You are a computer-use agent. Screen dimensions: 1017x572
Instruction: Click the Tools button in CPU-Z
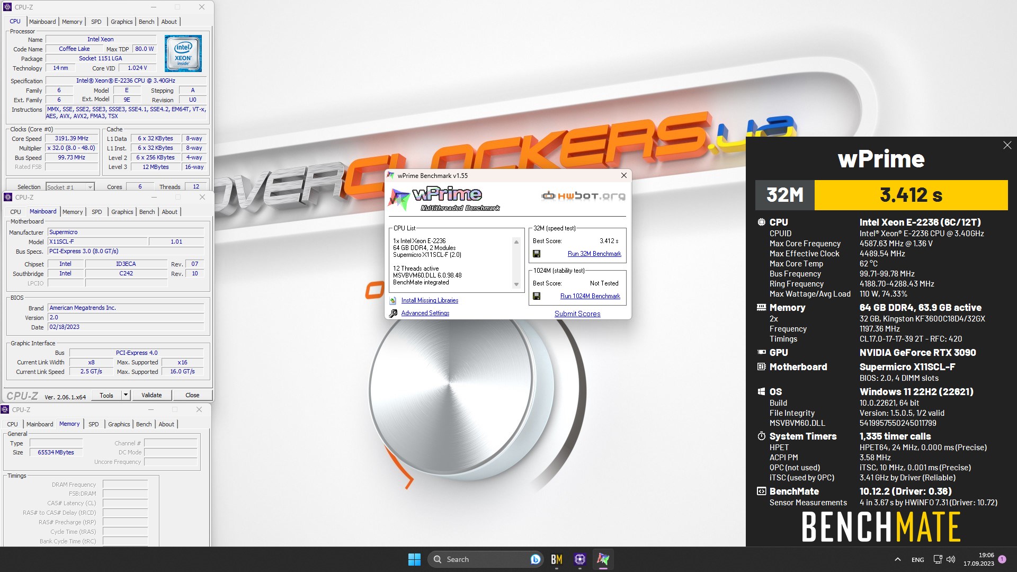(x=106, y=395)
